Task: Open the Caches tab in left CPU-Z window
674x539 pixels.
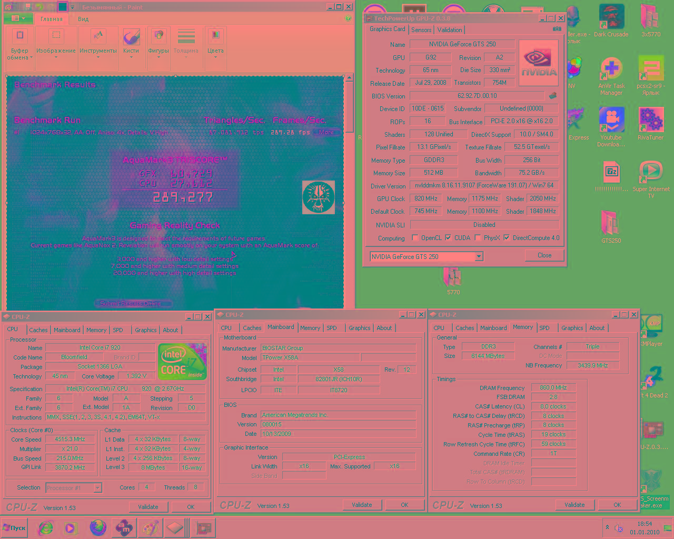Action: coord(38,330)
